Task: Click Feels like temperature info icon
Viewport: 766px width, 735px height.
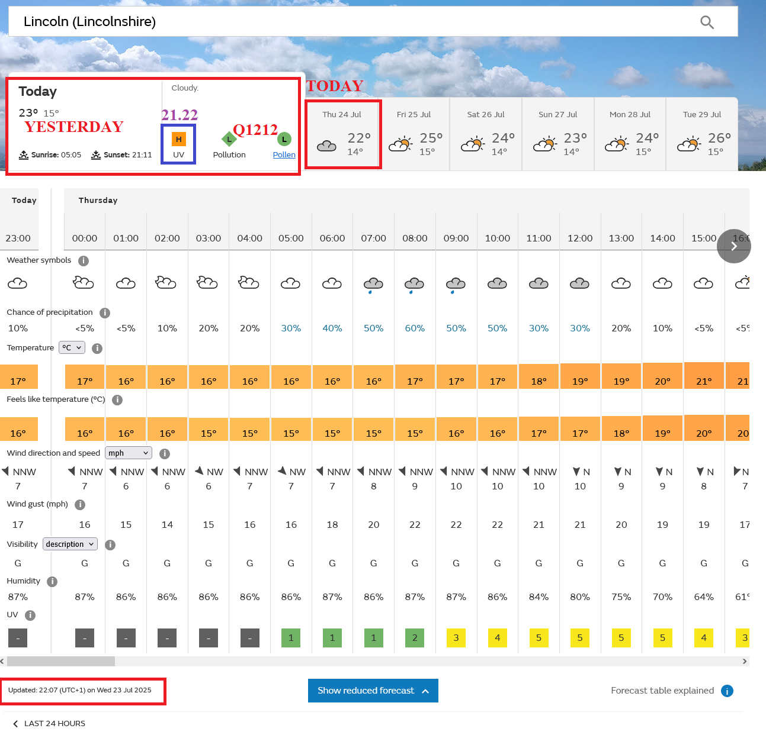Action: [x=117, y=400]
